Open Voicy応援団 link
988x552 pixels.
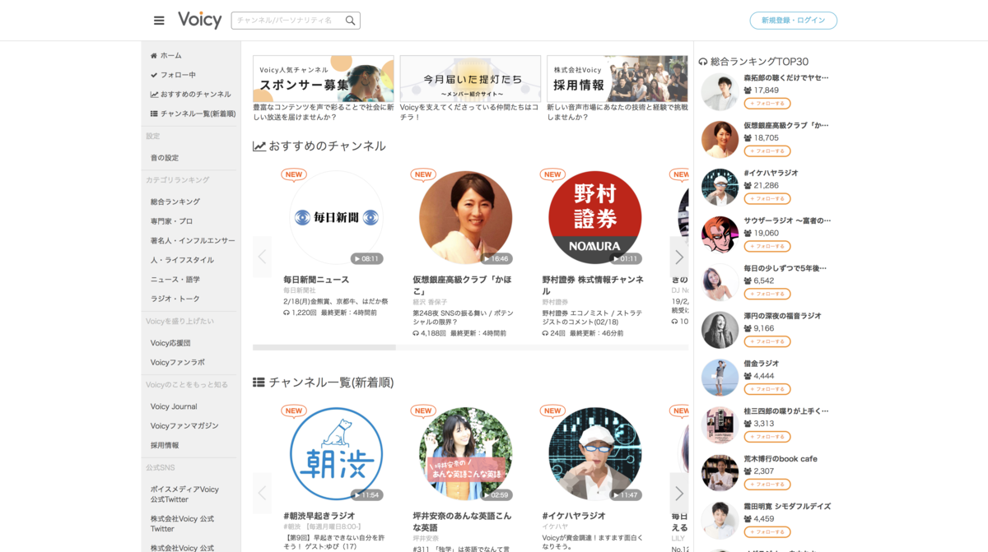(170, 343)
